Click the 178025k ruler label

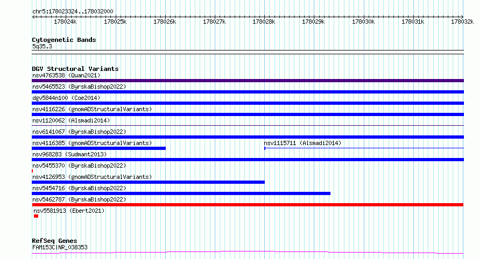[115, 21]
